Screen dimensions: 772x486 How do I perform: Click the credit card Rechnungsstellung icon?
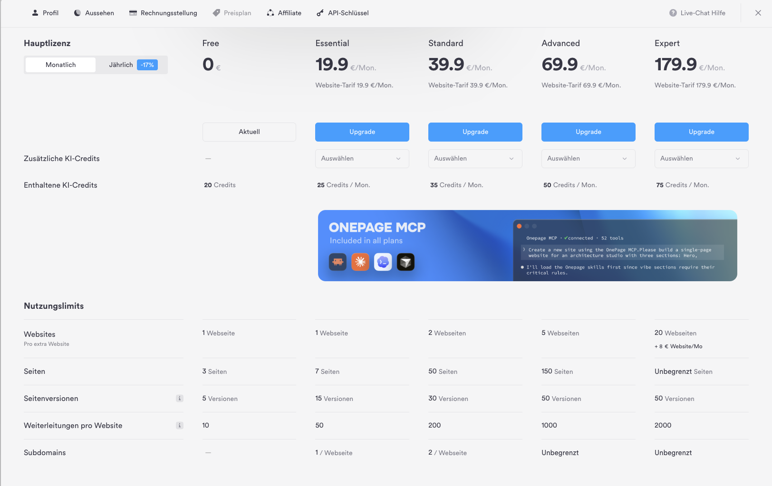133,13
